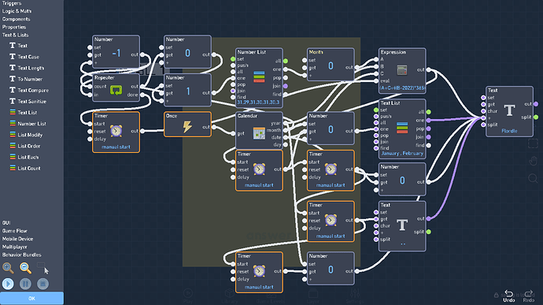Image resolution: width=543 pixels, height=305 pixels.
Task: Click the pause button in sidebar
Action: pos(25,284)
